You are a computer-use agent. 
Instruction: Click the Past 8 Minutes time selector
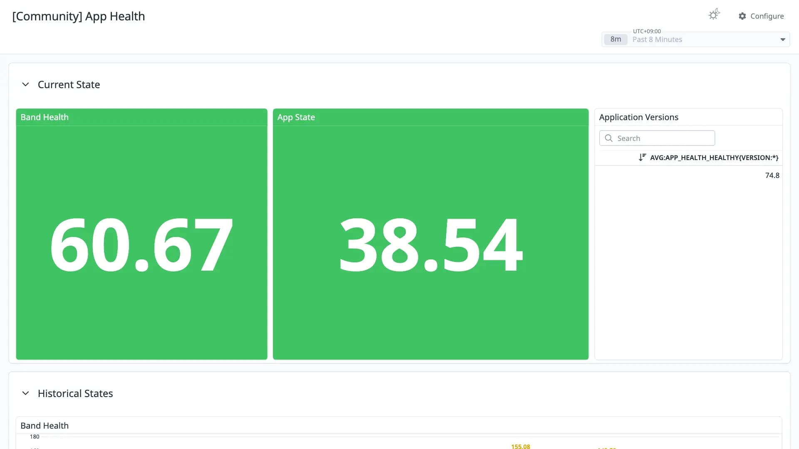(696, 39)
